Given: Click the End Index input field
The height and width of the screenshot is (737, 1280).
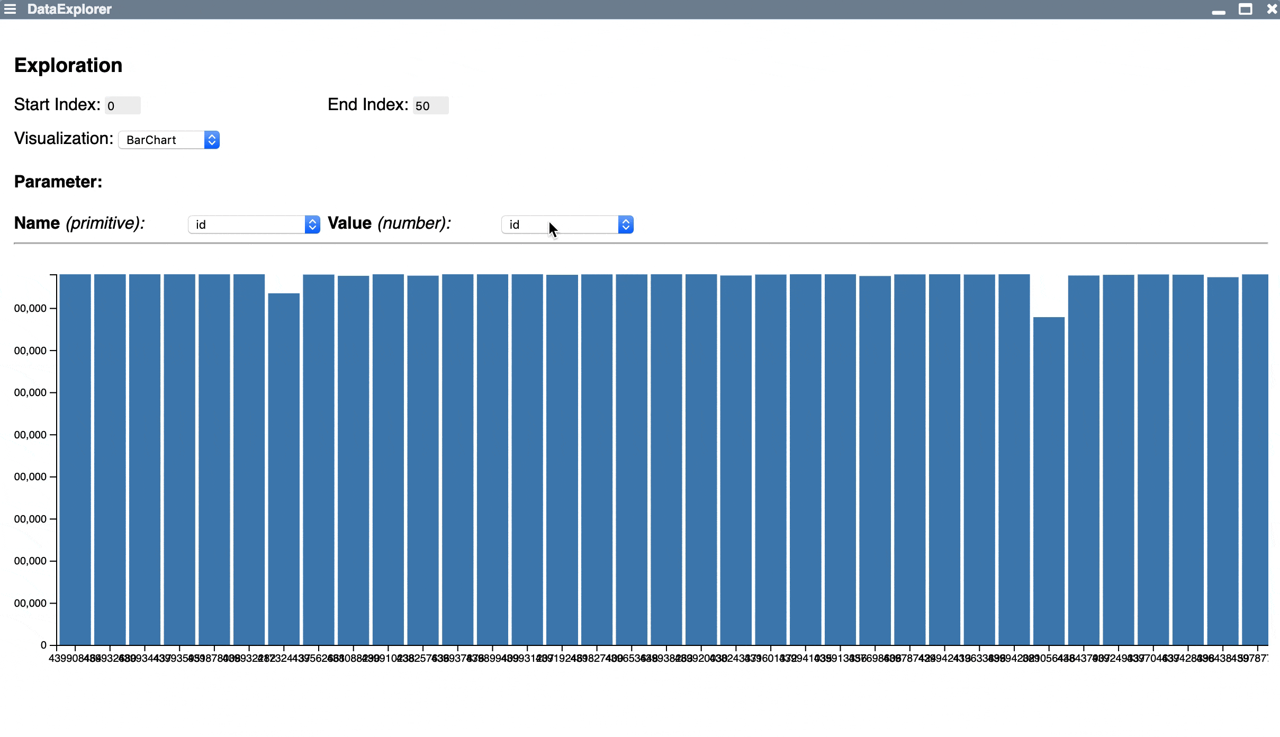Looking at the screenshot, I should [430, 105].
